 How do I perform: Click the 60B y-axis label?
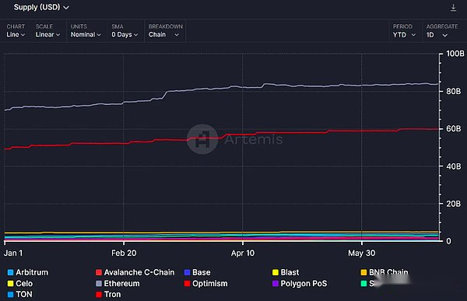pos(453,128)
